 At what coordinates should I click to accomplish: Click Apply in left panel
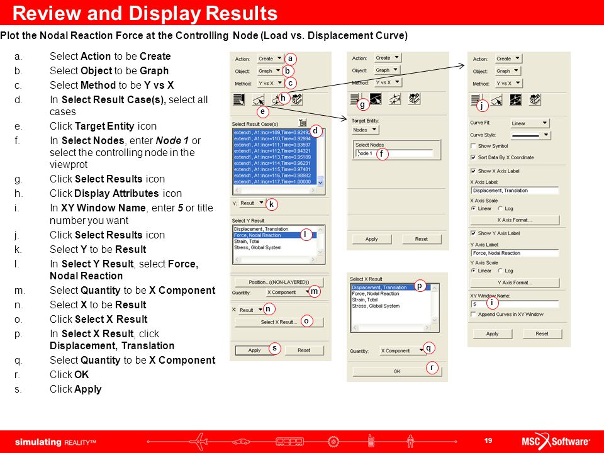click(x=255, y=350)
